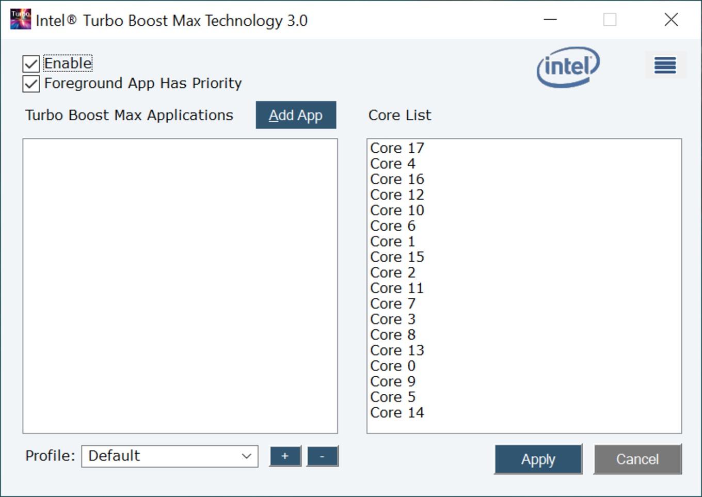Image resolution: width=702 pixels, height=497 pixels.
Task: Select Core 0 in Core List
Action: (x=393, y=365)
